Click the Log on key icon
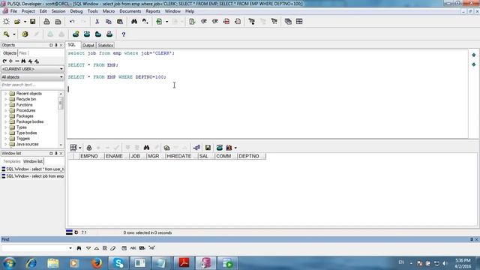Image resolution: width=480 pixels, height=270 pixels. point(7,34)
